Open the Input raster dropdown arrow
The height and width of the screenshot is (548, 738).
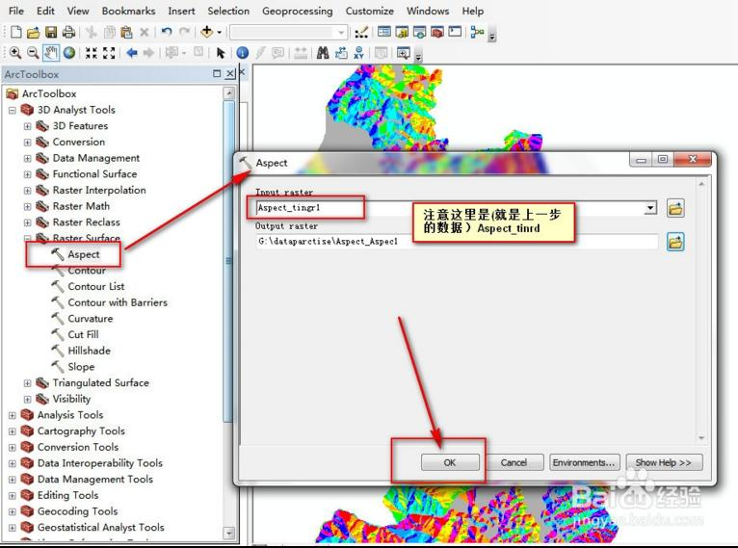(x=650, y=207)
